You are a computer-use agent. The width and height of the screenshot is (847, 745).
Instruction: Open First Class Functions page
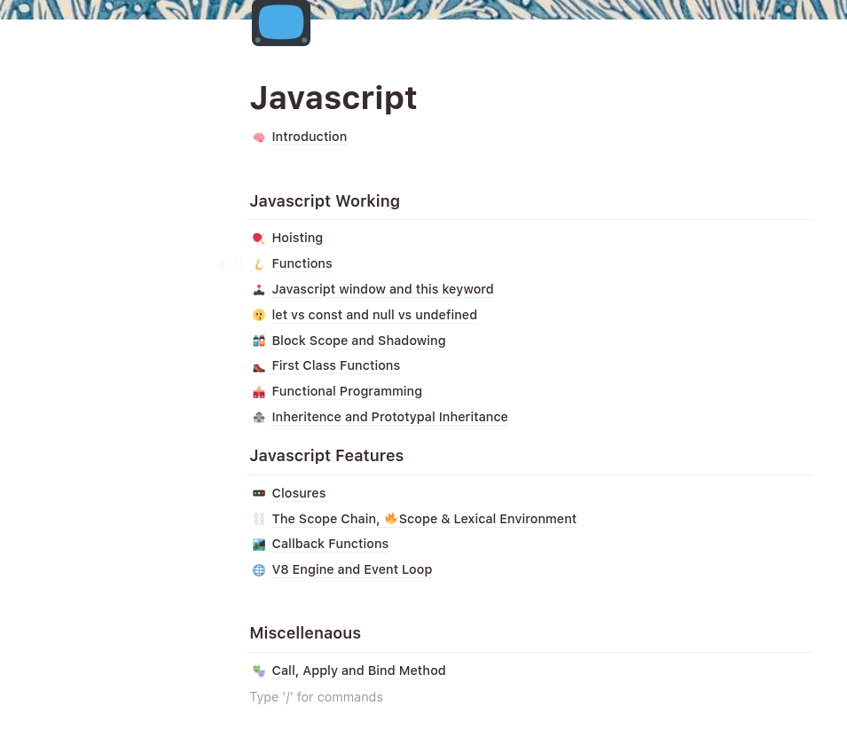click(335, 365)
